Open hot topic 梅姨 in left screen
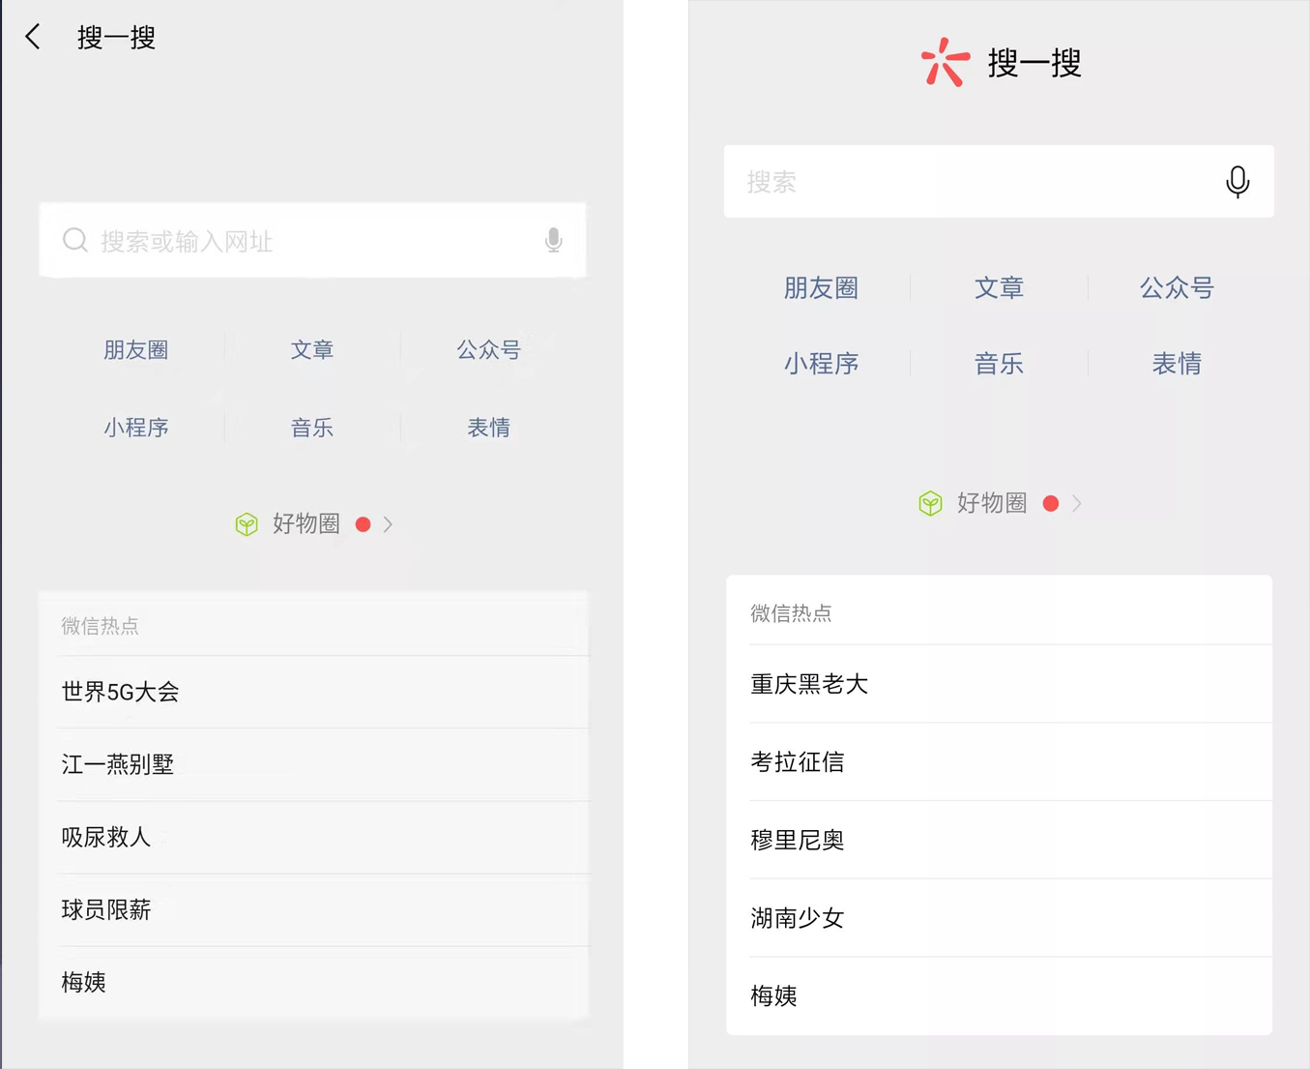 click(x=323, y=982)
